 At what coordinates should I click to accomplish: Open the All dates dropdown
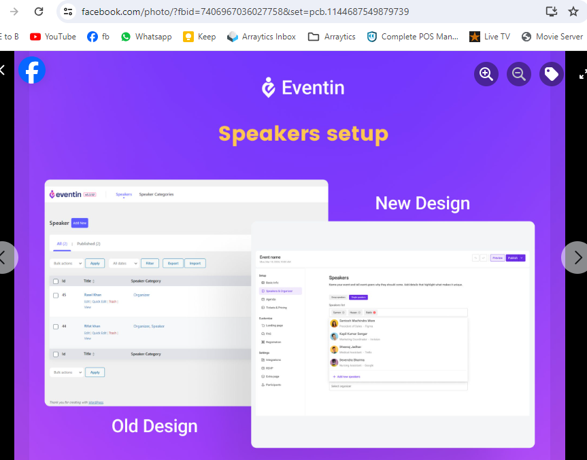(x=124, y=263)
